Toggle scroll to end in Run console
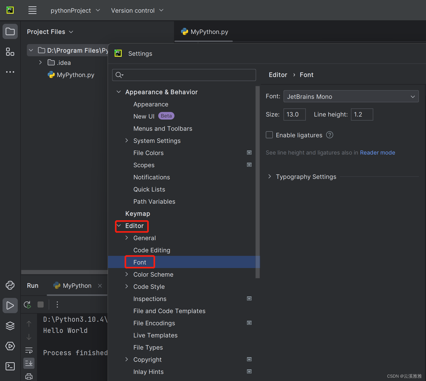 tap(29, 363)
